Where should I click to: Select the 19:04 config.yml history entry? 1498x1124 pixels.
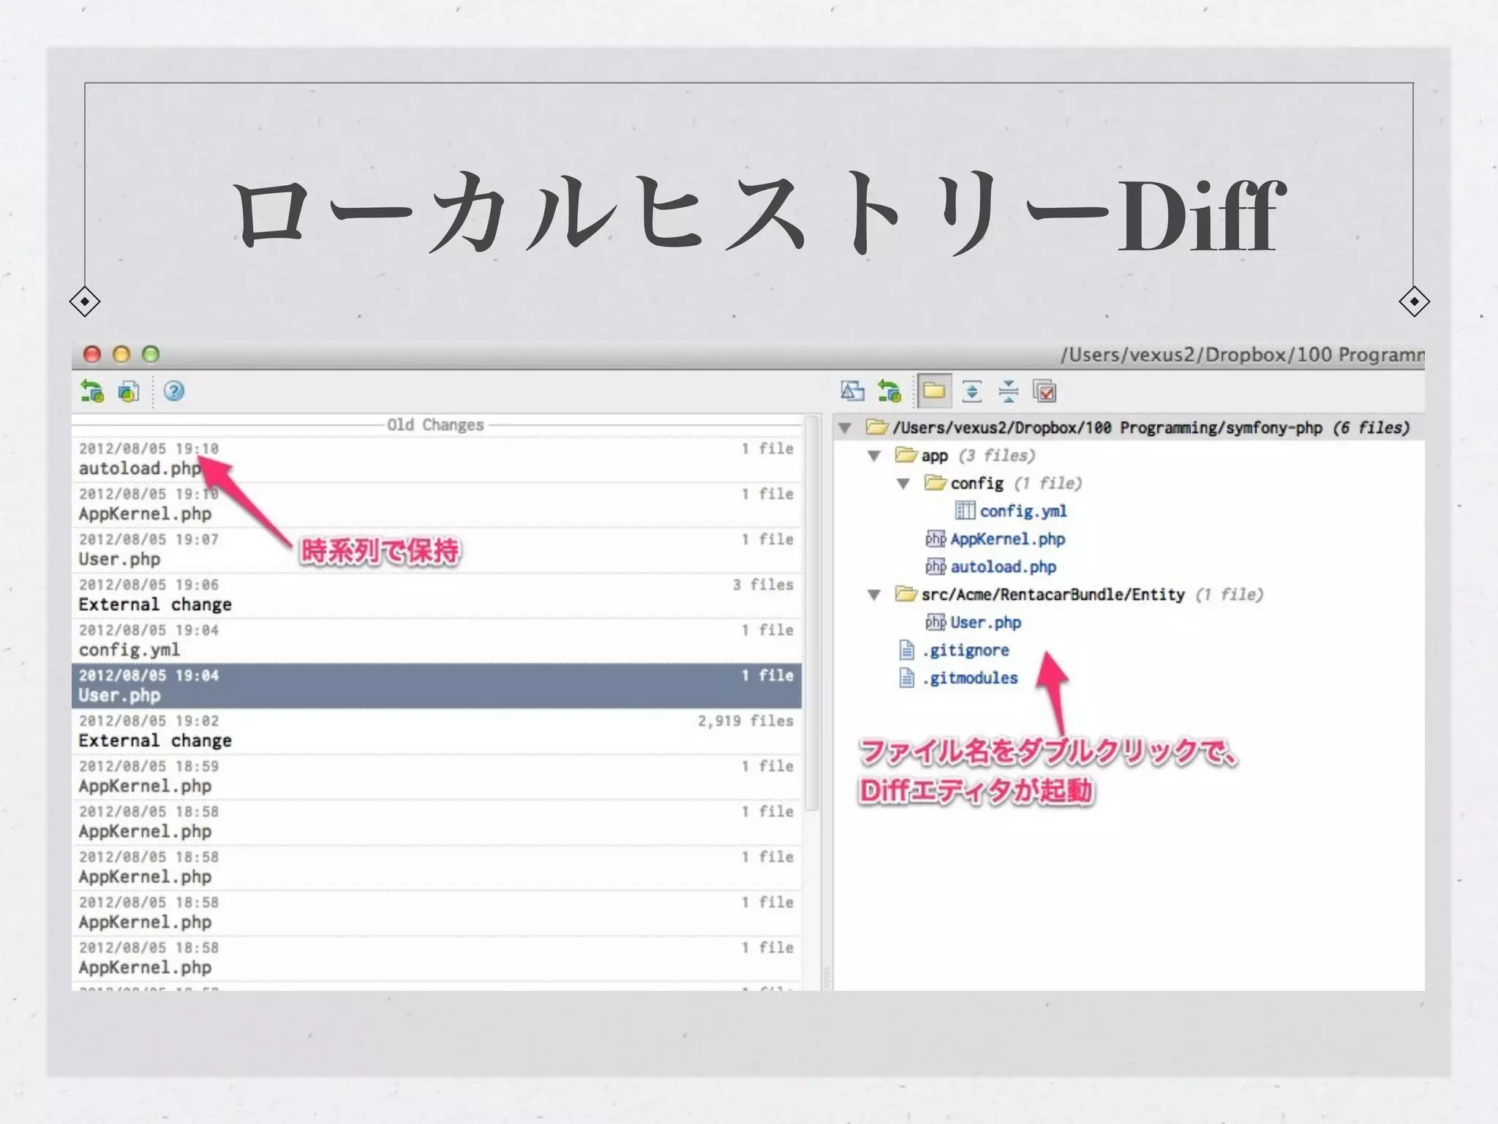coord(437,641)
